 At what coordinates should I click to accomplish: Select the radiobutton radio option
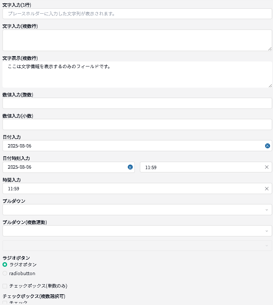tap(5, 273)
